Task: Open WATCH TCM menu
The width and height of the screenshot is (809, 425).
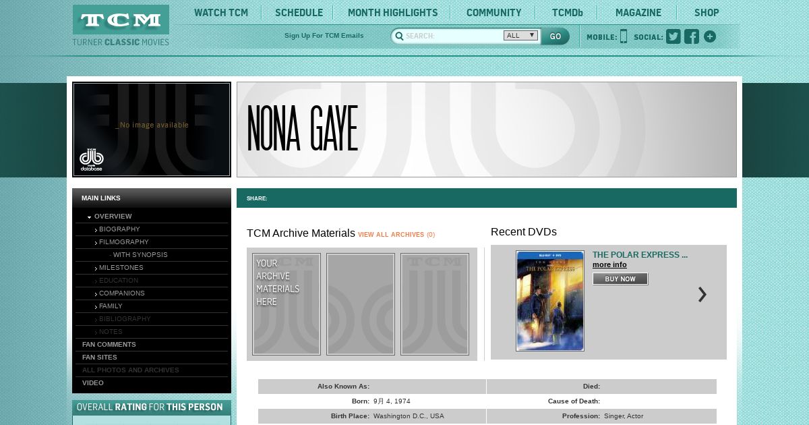Action: click(x=221, y=13)
